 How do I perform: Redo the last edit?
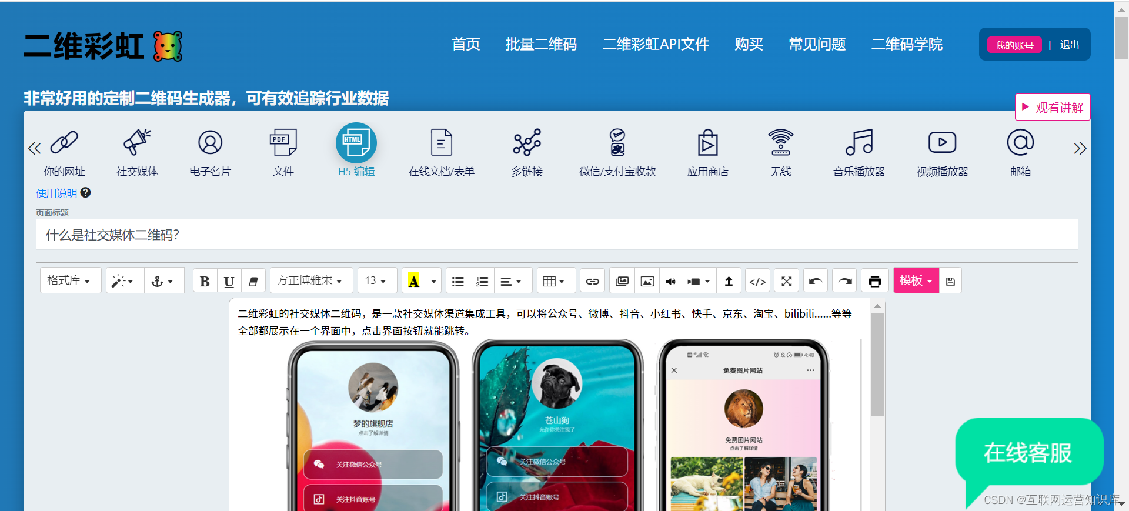tap(845, 281)
